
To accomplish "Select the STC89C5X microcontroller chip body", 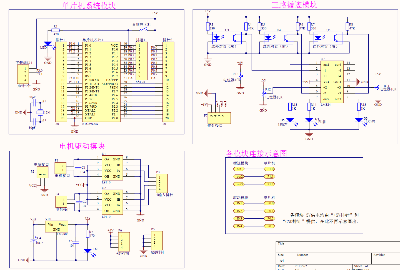I will (101, 82).
